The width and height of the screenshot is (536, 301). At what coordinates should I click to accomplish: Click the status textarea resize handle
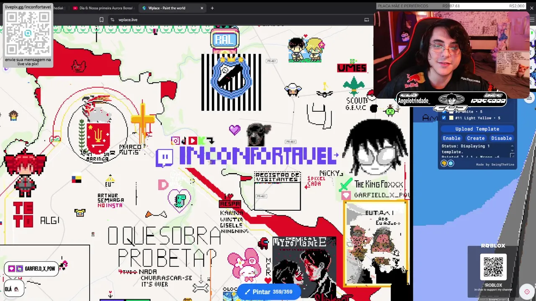(512, 156)
